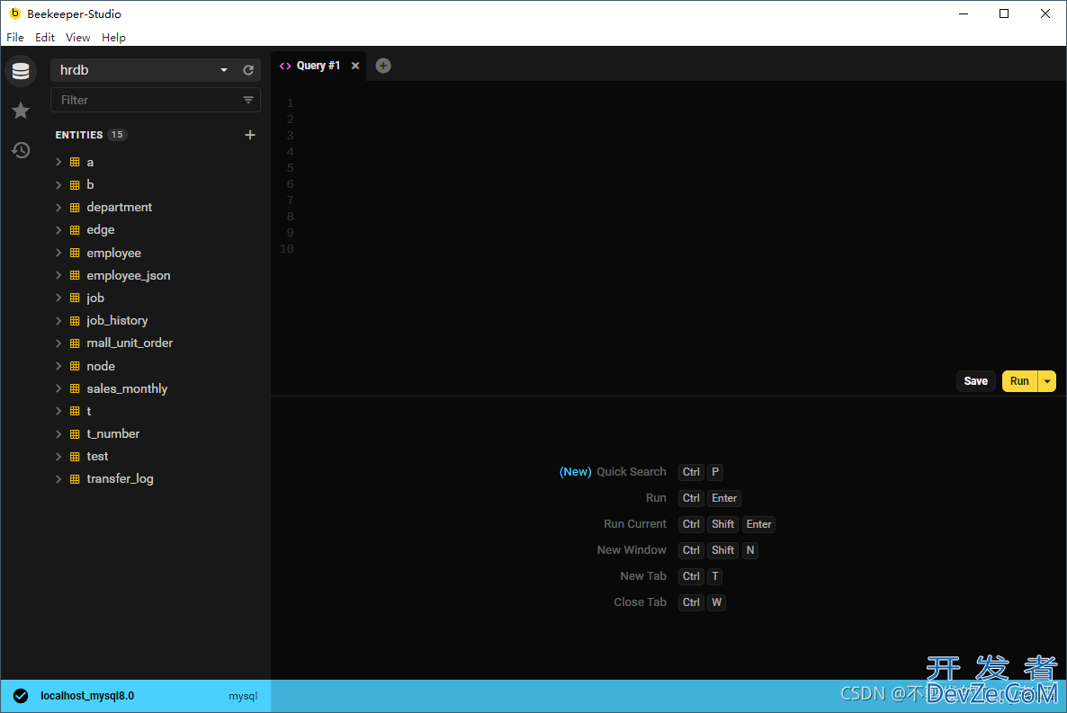1067x713 pixels.
Task: Click the table icon for job_history
Action: [75, 320]
